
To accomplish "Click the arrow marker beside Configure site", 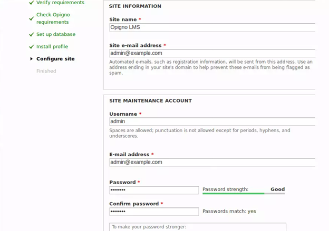I will coord(32,59).
